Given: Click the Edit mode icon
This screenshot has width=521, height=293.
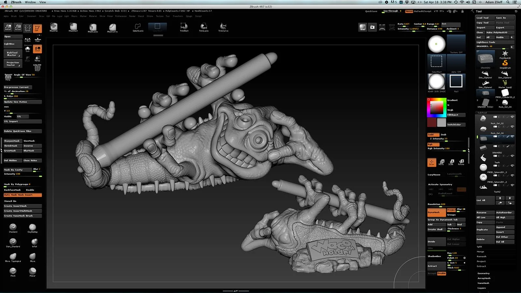Looking at the screenshot, I should click(37, 28).
